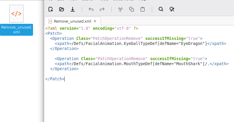Click the second PatchOperationRemove Operation line
Screen dimensions: 234x122
(x=131, y=59)
